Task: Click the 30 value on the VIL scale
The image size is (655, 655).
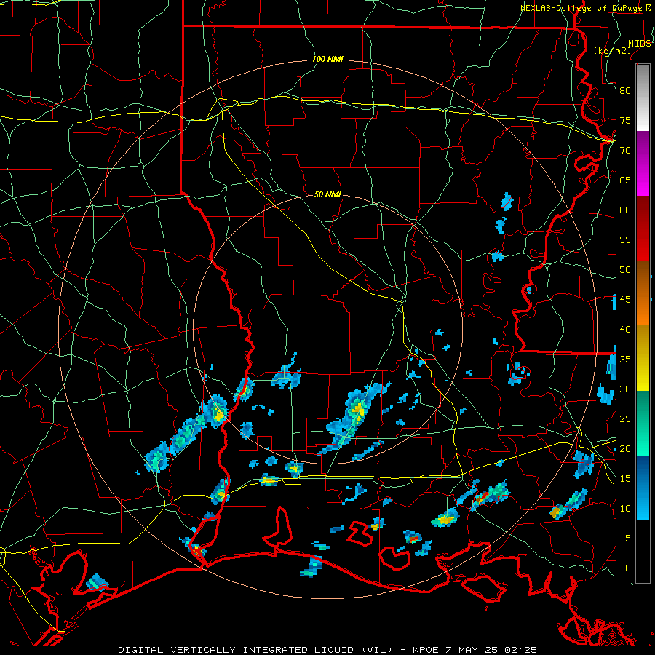Action: (625, 389)
